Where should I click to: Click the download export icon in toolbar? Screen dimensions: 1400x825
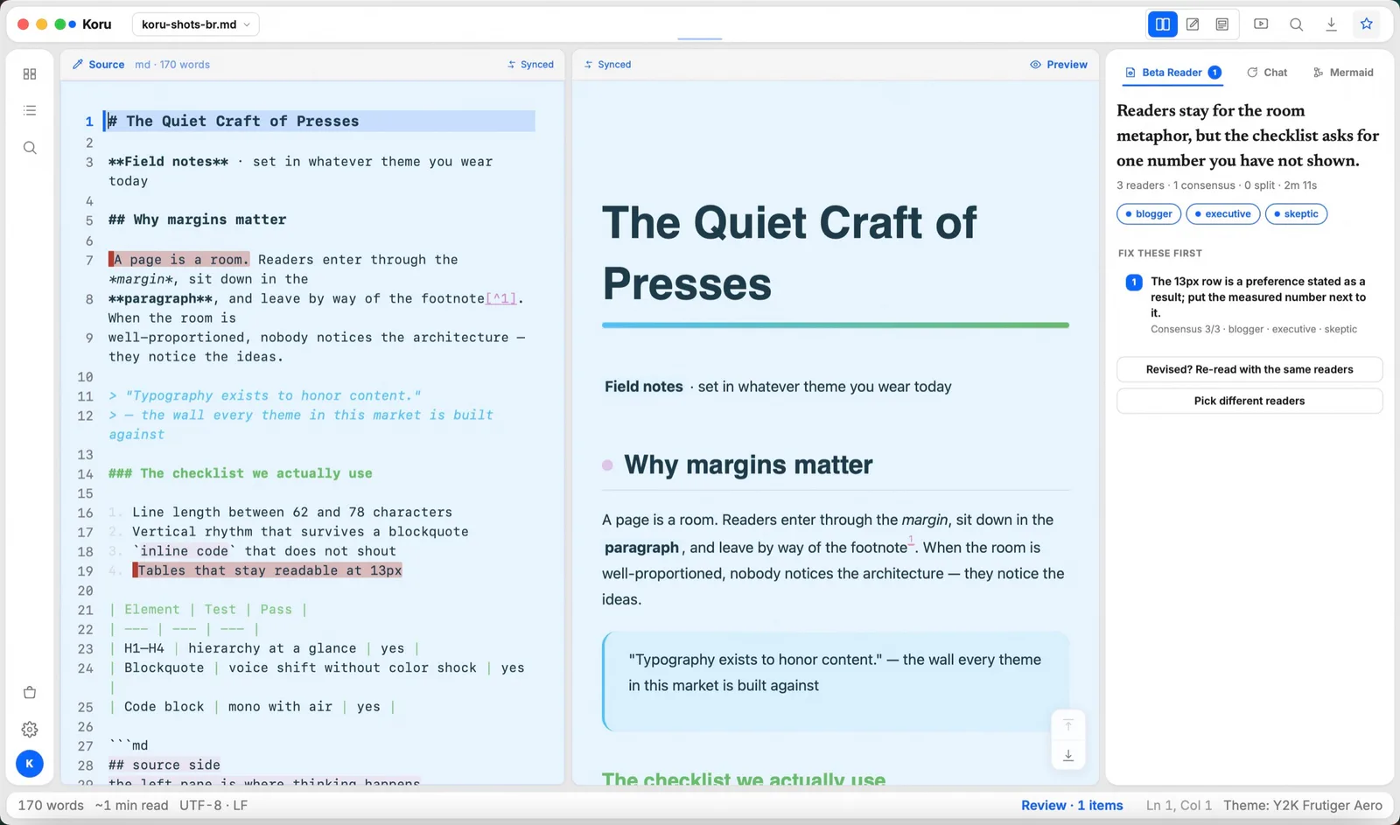click(1331, 24)
